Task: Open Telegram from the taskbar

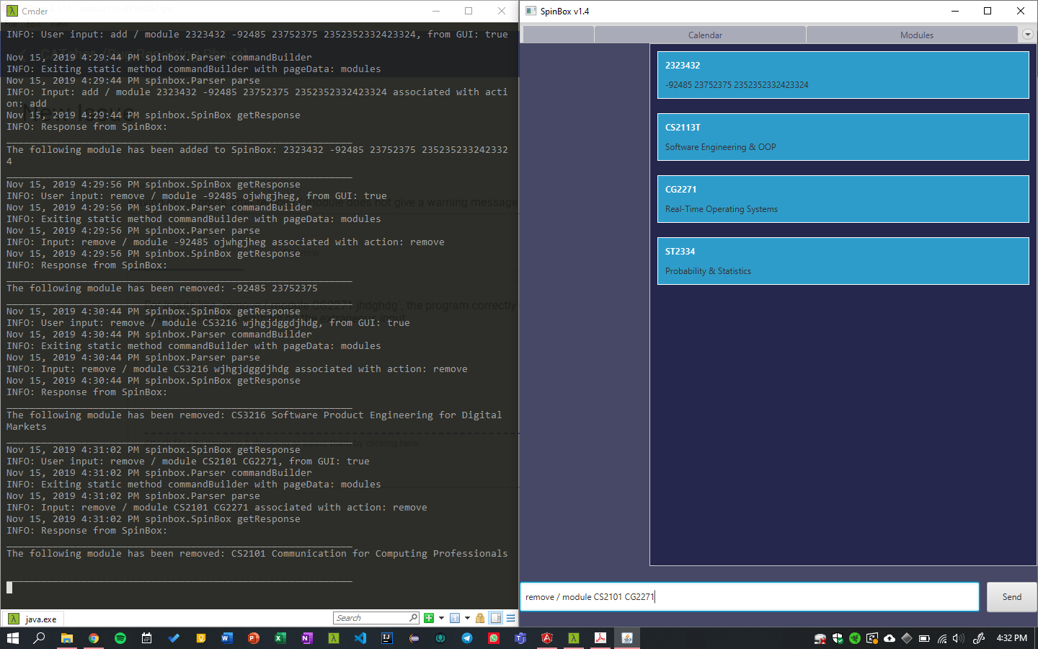Action: click(x=467, y=638)
